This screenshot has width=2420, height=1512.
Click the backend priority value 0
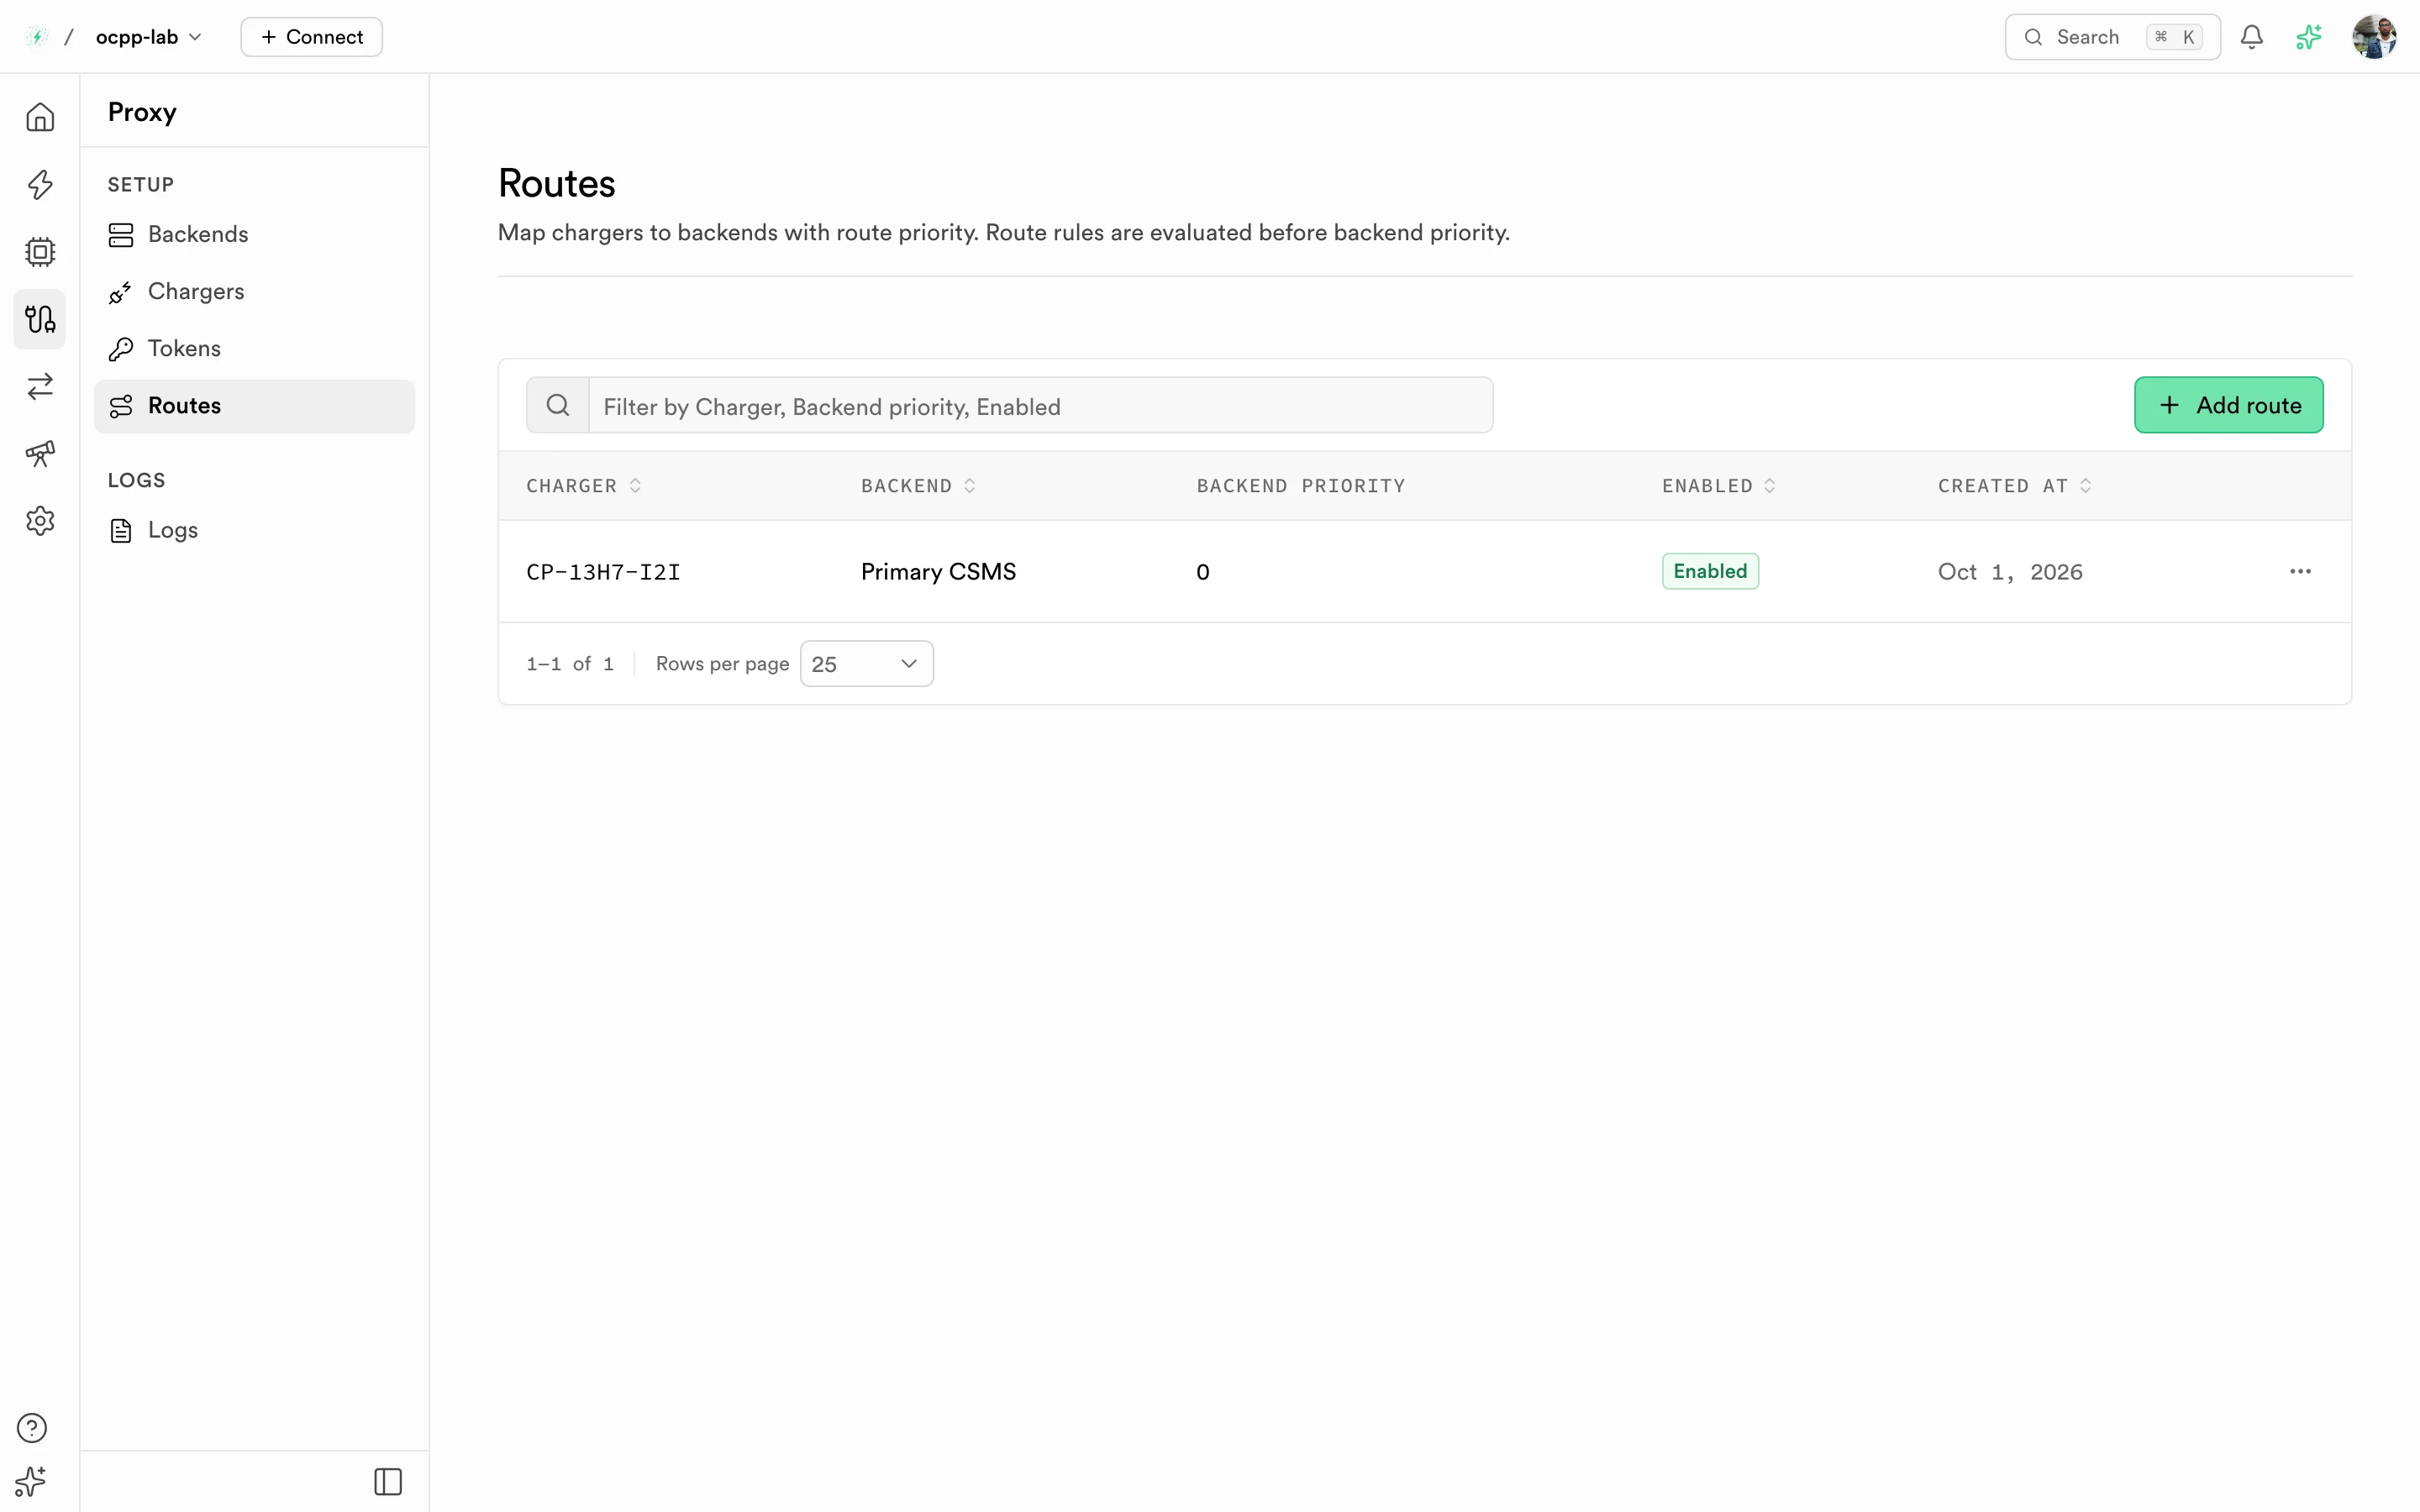[1202, 572]
